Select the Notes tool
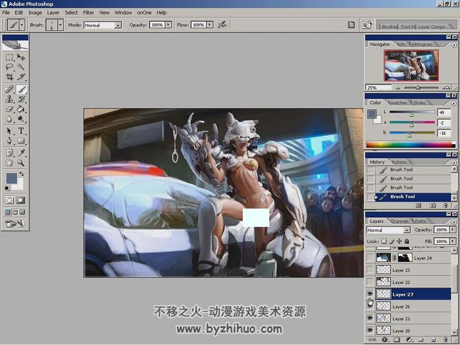The width and height of the screenshot is (460, 345). pyautogui.click(x=9, y=152)
